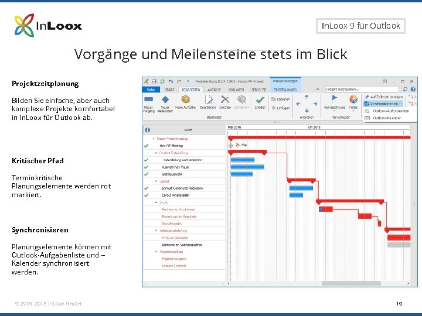Collapse the Projektabschluss group
The width and height of the screenshot is (422, 316).
156,252
